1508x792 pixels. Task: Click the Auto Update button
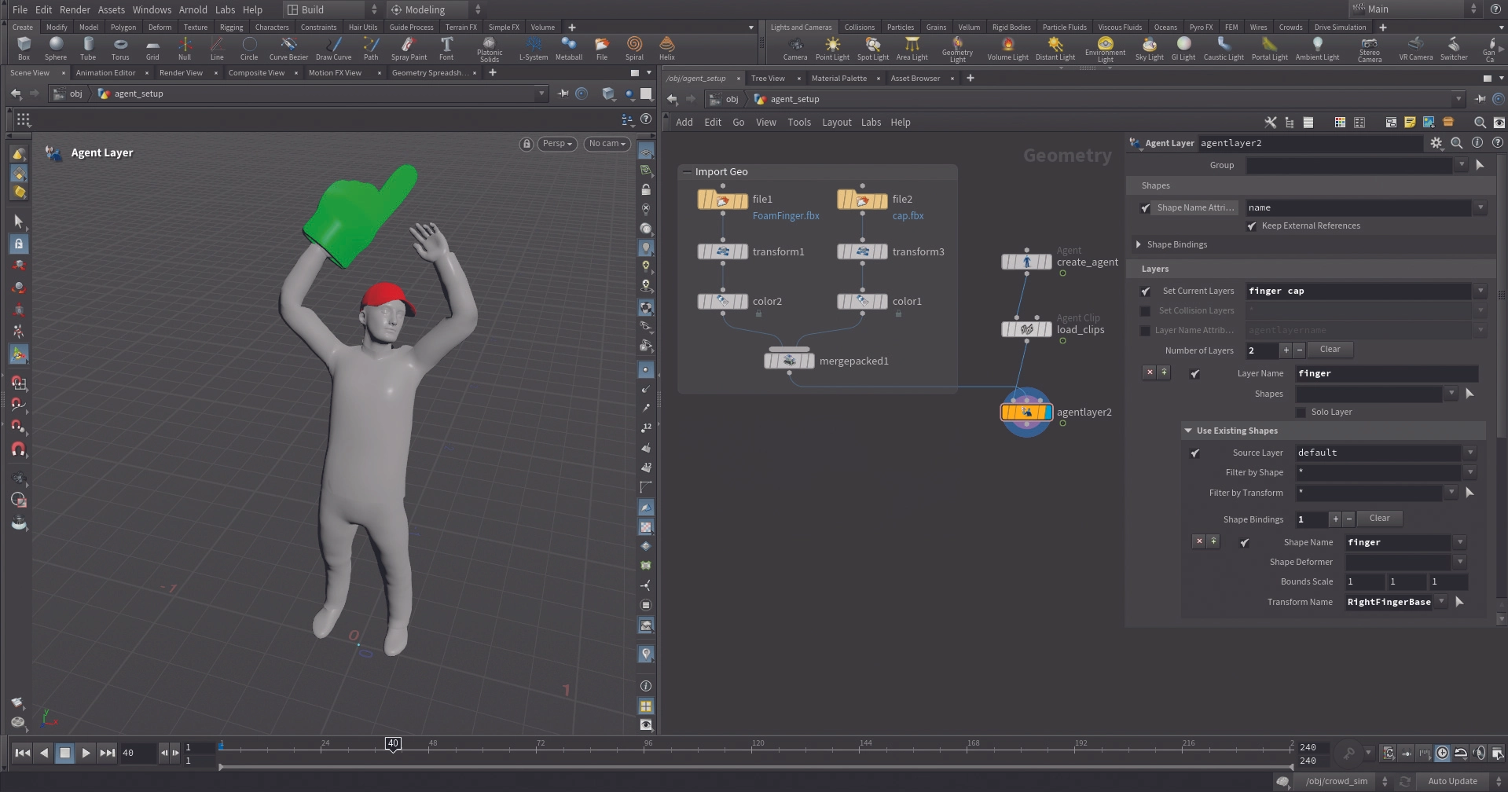point(1452,781)
